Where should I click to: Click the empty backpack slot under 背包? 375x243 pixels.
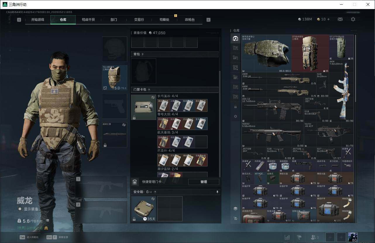(144, 71)
